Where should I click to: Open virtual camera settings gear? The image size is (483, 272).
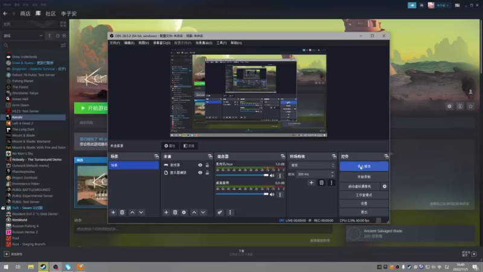tap(385, 186)
